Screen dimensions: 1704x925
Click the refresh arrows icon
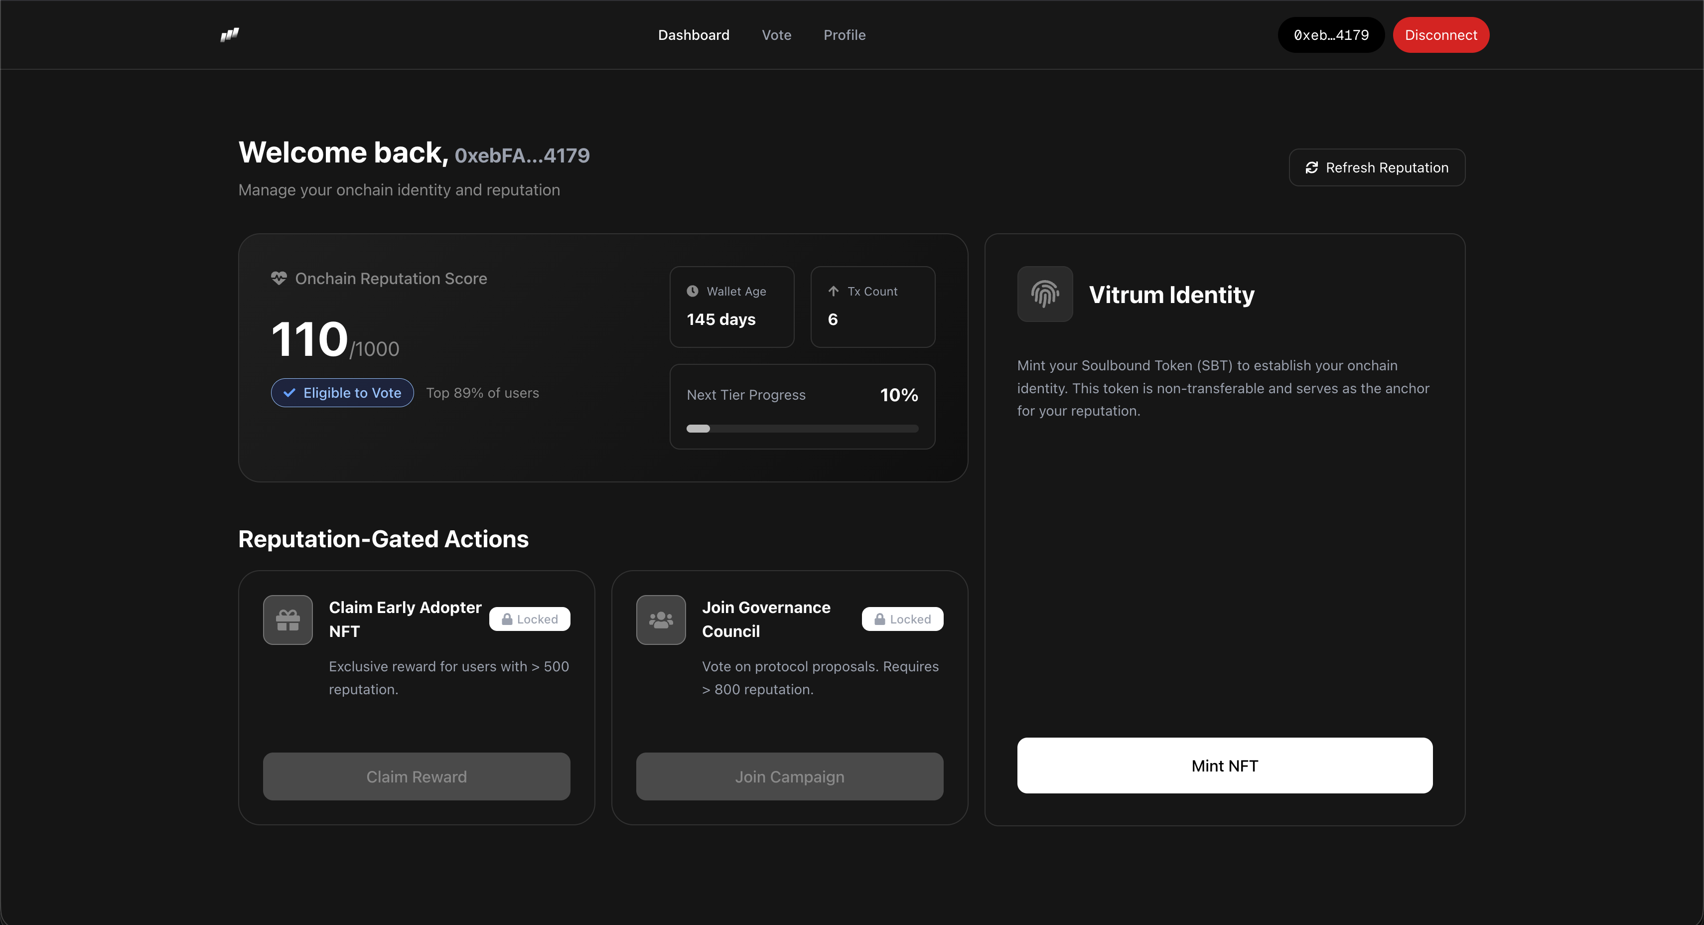tap(1312, 167)
